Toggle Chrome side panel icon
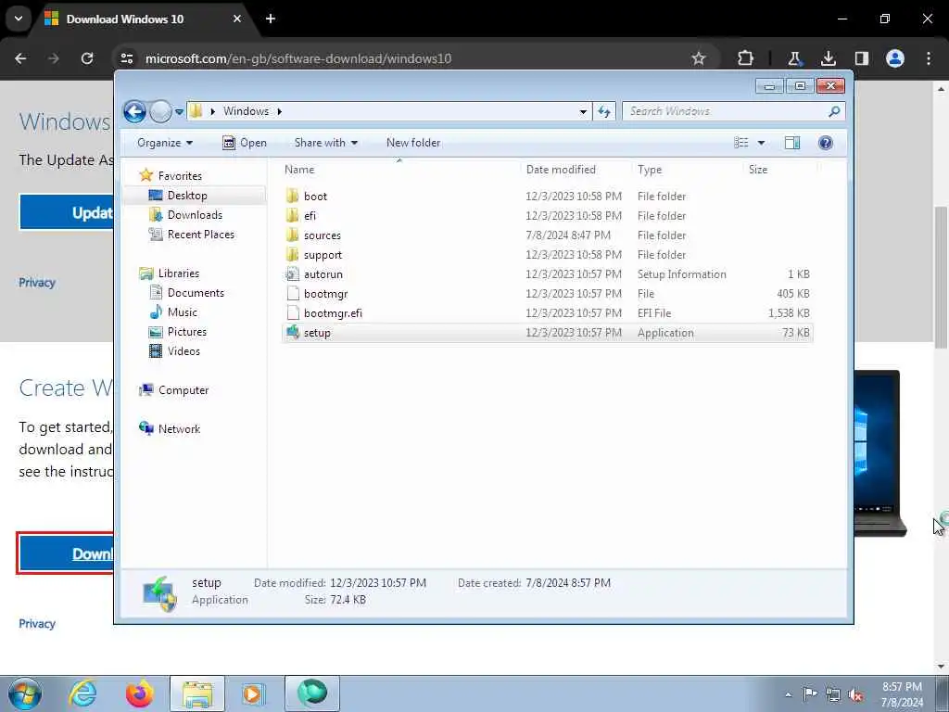Viewport: 949px width, 712px height. point(861,58)
